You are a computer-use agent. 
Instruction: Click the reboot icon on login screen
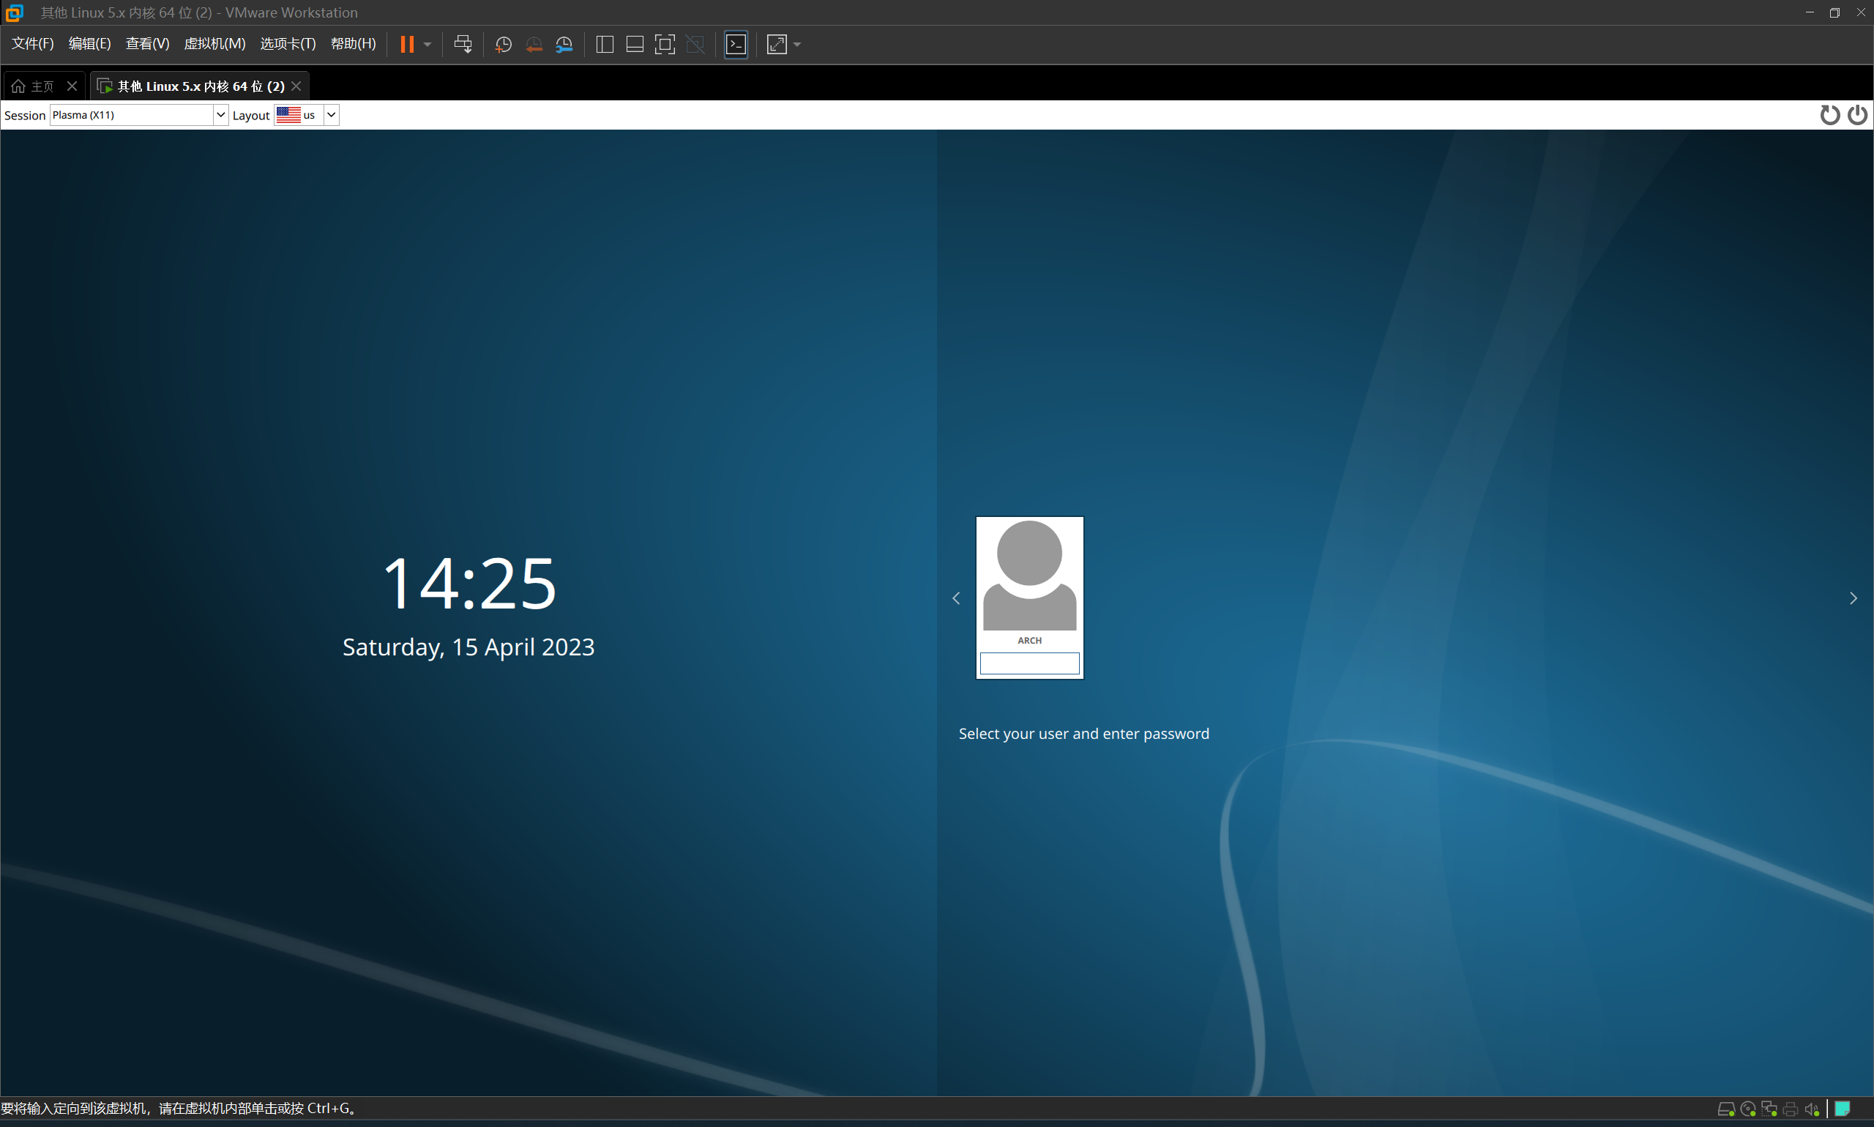(x=1829, y=115)
